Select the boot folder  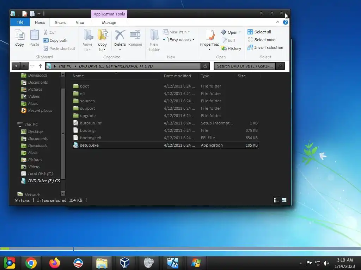click(x=165, y=86)
